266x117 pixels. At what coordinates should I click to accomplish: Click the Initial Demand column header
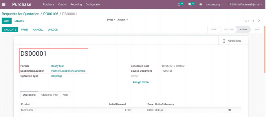coord(118,104)
